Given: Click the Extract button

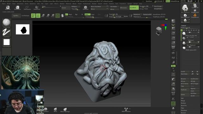Looking at the screenshot, I should [x=66, y=8].
